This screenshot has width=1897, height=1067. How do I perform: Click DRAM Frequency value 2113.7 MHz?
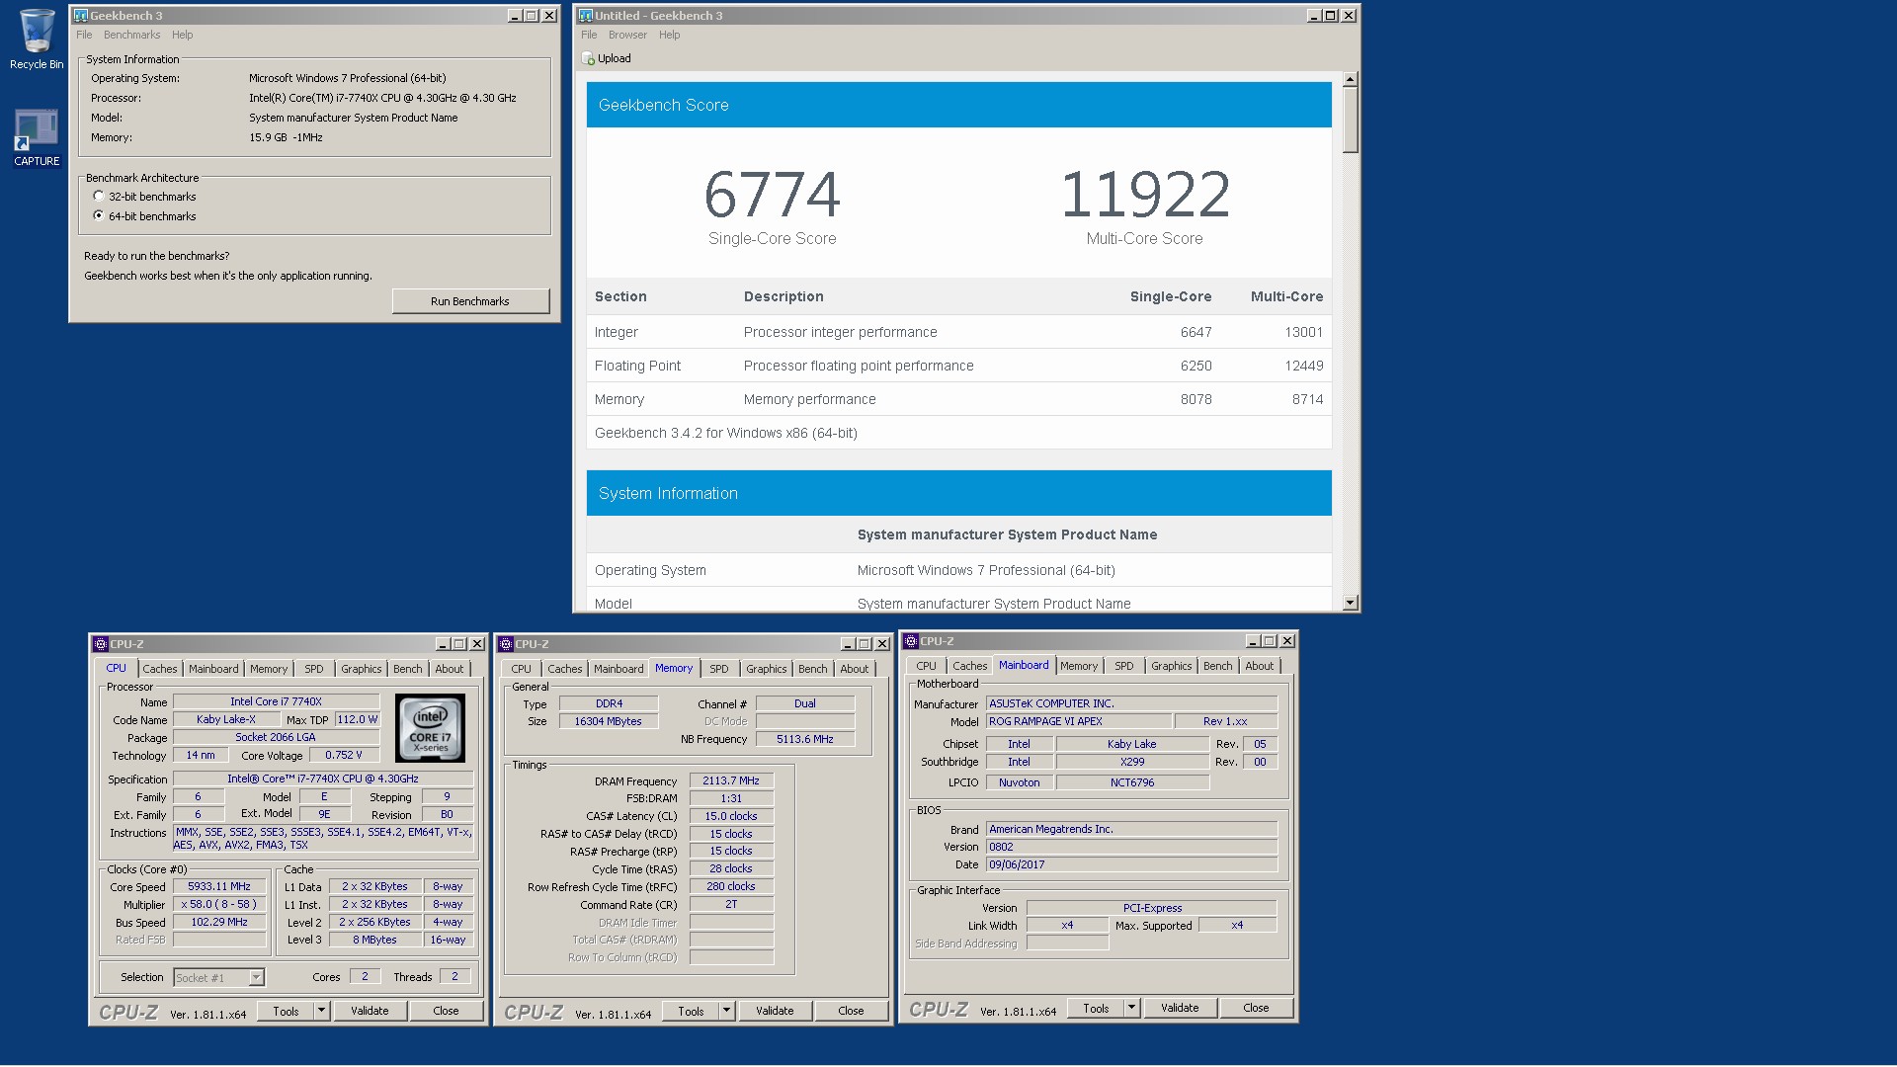[731, 780]
